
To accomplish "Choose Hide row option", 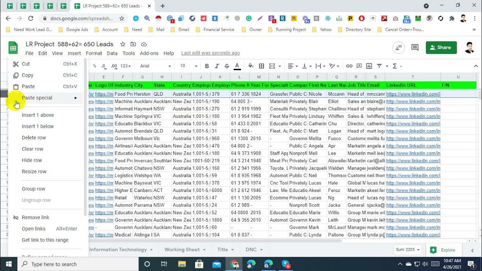I will pos(45,160).
